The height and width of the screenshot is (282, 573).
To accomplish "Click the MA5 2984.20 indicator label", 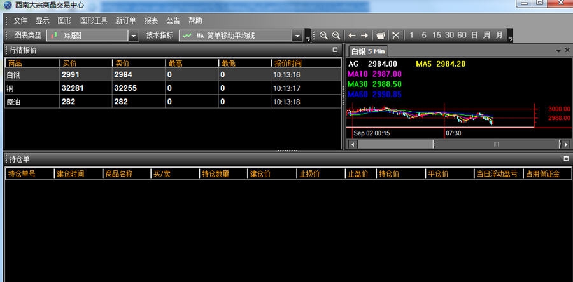I will click(441, 64).
